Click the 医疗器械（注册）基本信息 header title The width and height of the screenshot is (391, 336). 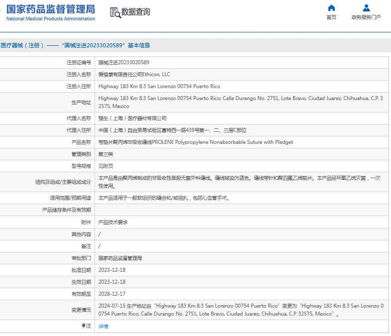75,45
